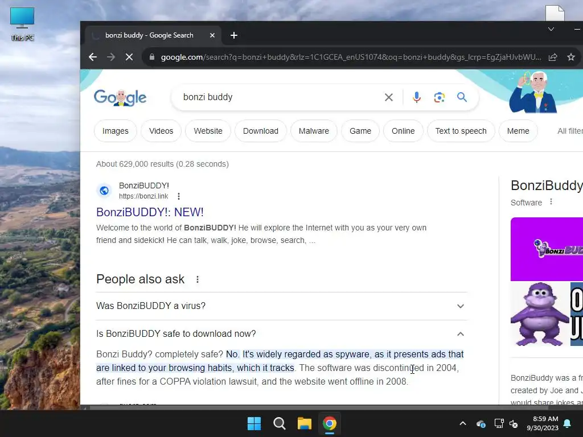583x437 pixels.
Task: Clear the search box text
Action: [388, 97]
